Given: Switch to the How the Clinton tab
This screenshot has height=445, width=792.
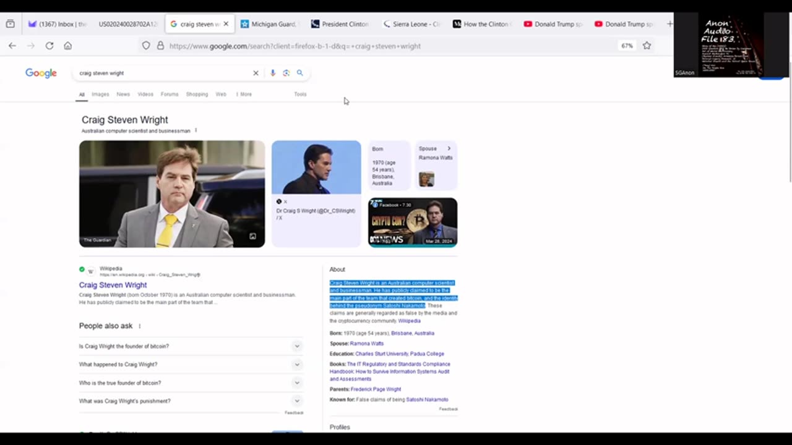Looking at the screenshot, I should click(481, 24).
